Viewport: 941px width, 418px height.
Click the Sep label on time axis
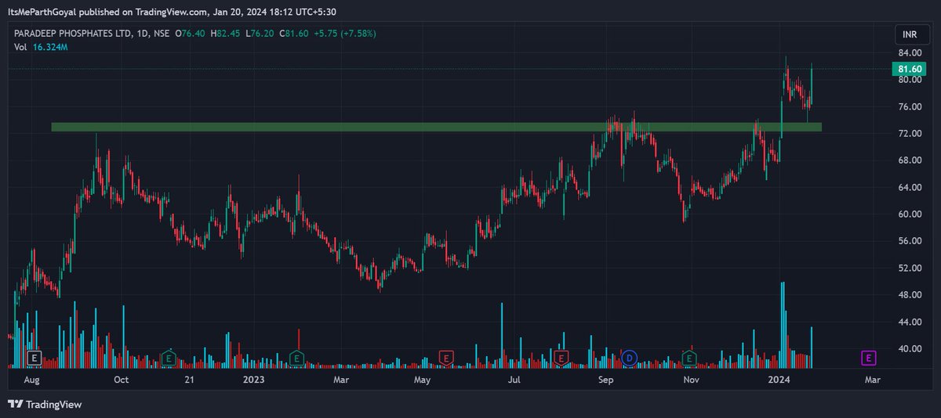tap(605, 380)
